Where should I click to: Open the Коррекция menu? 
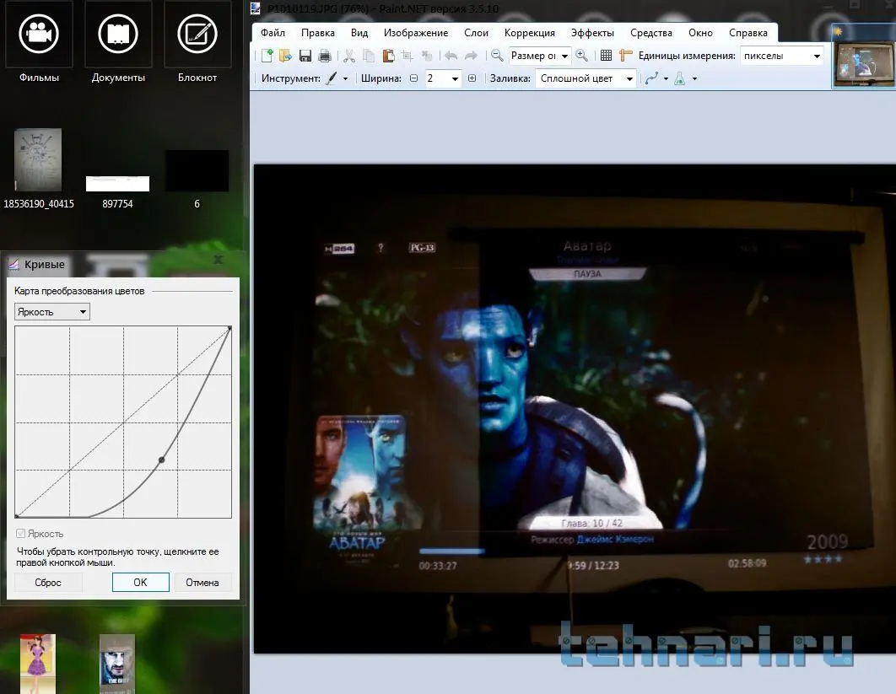(x=529, y=33)
